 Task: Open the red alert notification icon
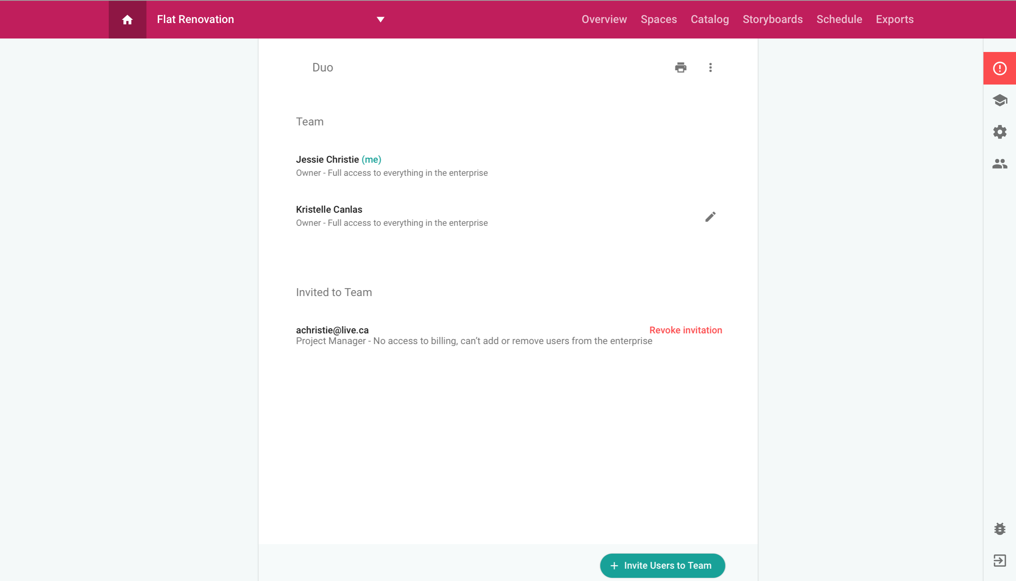[x=999, y=68]
